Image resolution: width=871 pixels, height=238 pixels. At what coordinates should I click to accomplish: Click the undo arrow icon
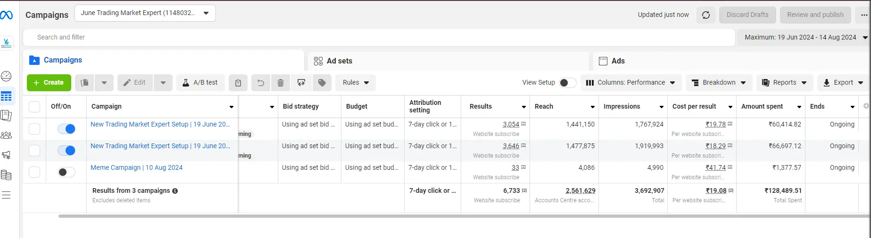coord(261,83)
